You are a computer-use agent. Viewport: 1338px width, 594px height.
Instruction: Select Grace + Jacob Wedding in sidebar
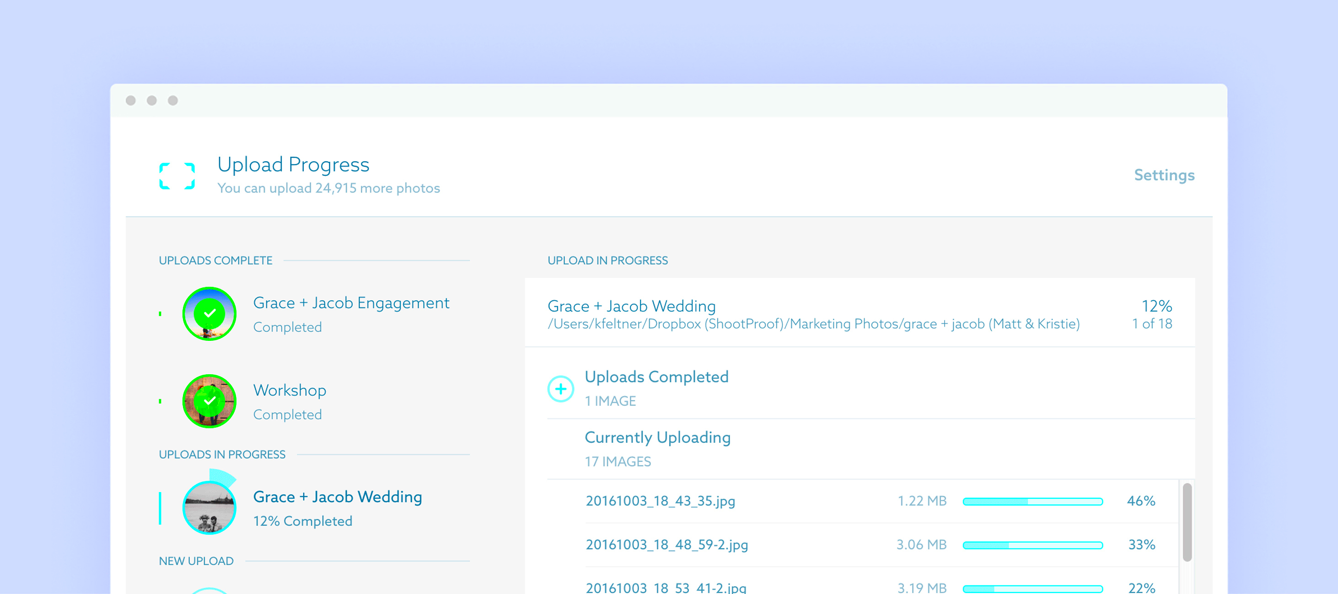click(338, 497)
